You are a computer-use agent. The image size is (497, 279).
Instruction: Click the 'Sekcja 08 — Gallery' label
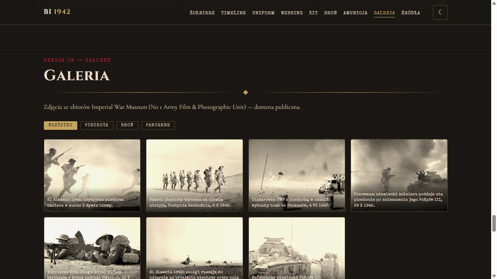pos(77,60)
